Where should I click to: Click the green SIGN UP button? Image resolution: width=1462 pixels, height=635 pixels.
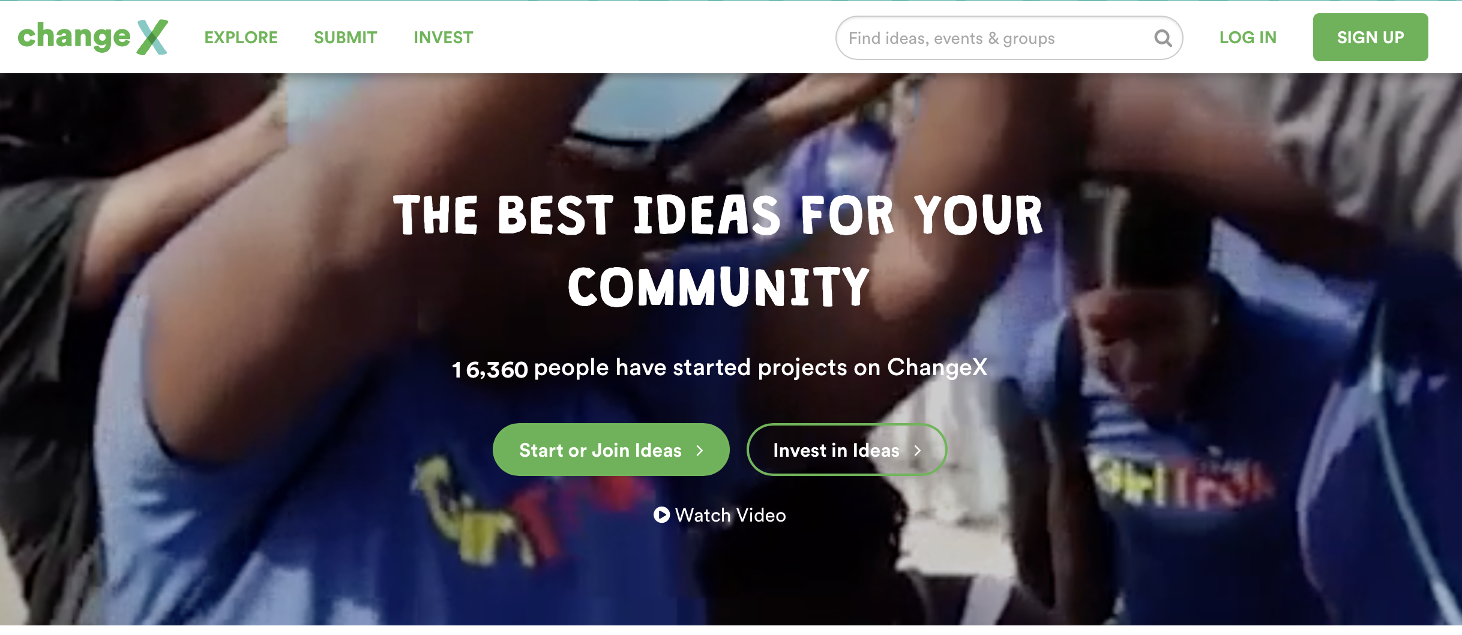(1370, 37)
